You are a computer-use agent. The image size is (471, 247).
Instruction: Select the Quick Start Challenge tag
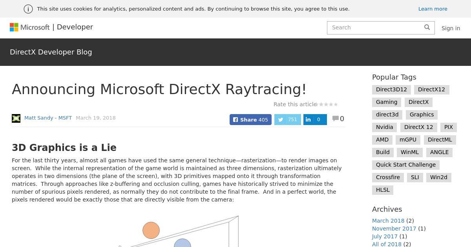click(x=406, y=165)
